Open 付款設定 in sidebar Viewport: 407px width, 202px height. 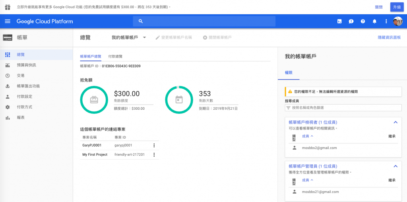[x=36, y=97]
